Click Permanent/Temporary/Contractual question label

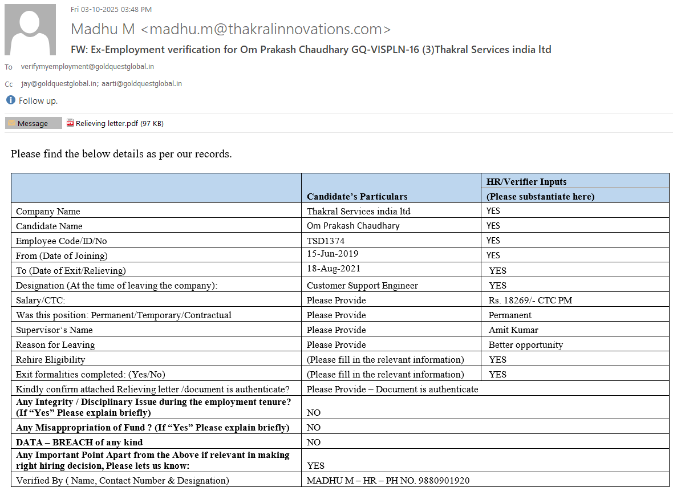[x=124, y=315]
